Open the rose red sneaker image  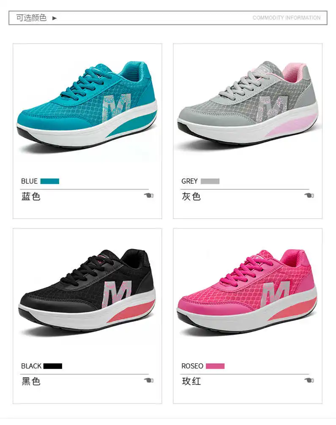point(247,292)
